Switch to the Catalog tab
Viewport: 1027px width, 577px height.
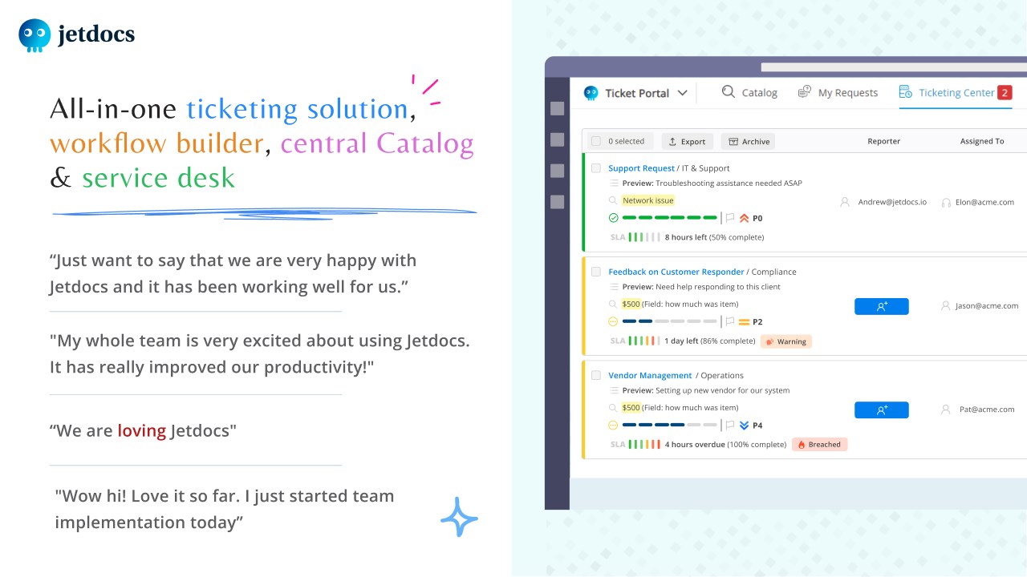(749, 93)
